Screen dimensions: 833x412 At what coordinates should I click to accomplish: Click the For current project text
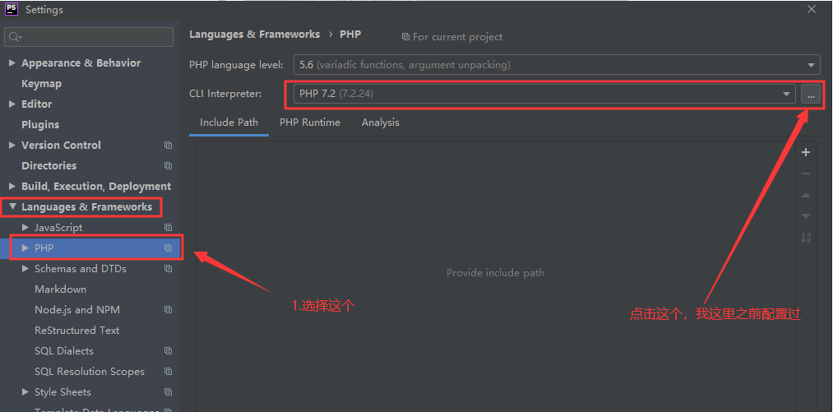[x=457, y=37]
